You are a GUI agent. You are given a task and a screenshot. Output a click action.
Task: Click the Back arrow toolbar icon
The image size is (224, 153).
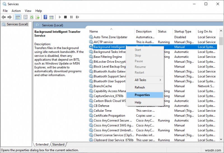(x=4, y=17)
